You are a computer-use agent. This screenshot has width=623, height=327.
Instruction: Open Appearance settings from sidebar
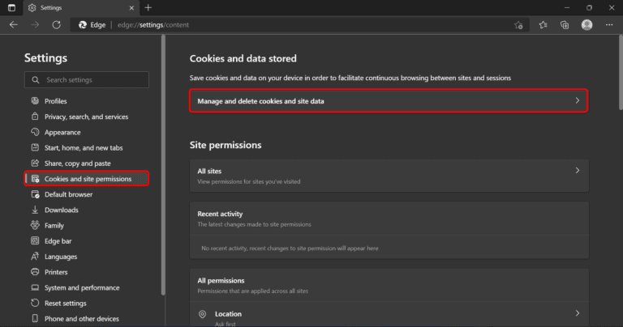click(62, 132)
